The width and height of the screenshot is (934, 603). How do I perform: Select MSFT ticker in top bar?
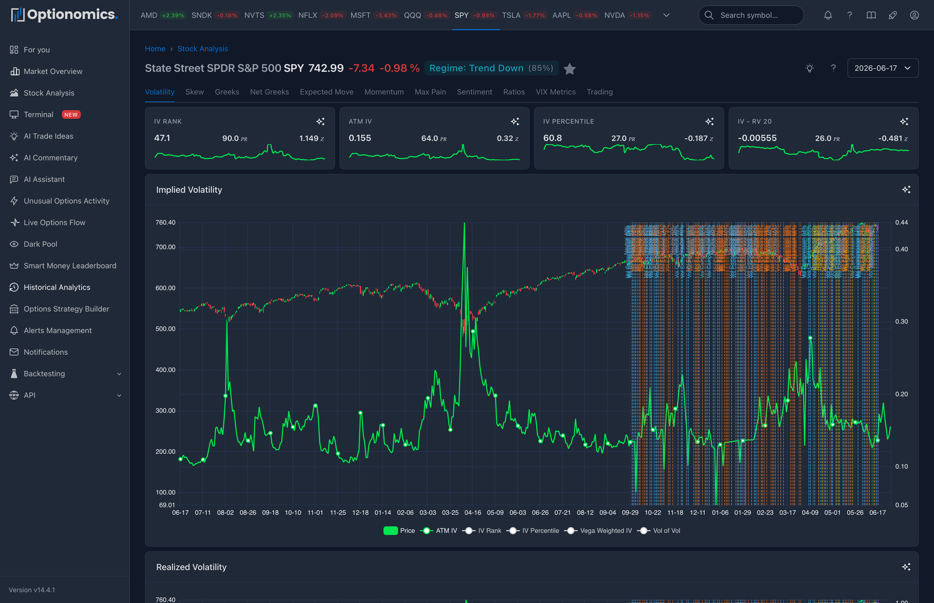coord(374,15)
